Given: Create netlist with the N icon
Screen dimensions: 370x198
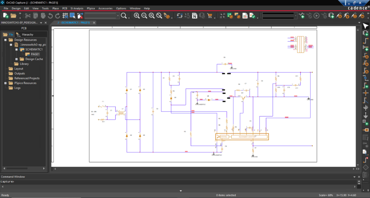Looking at the screenshot, I should [x=194, y=16].
